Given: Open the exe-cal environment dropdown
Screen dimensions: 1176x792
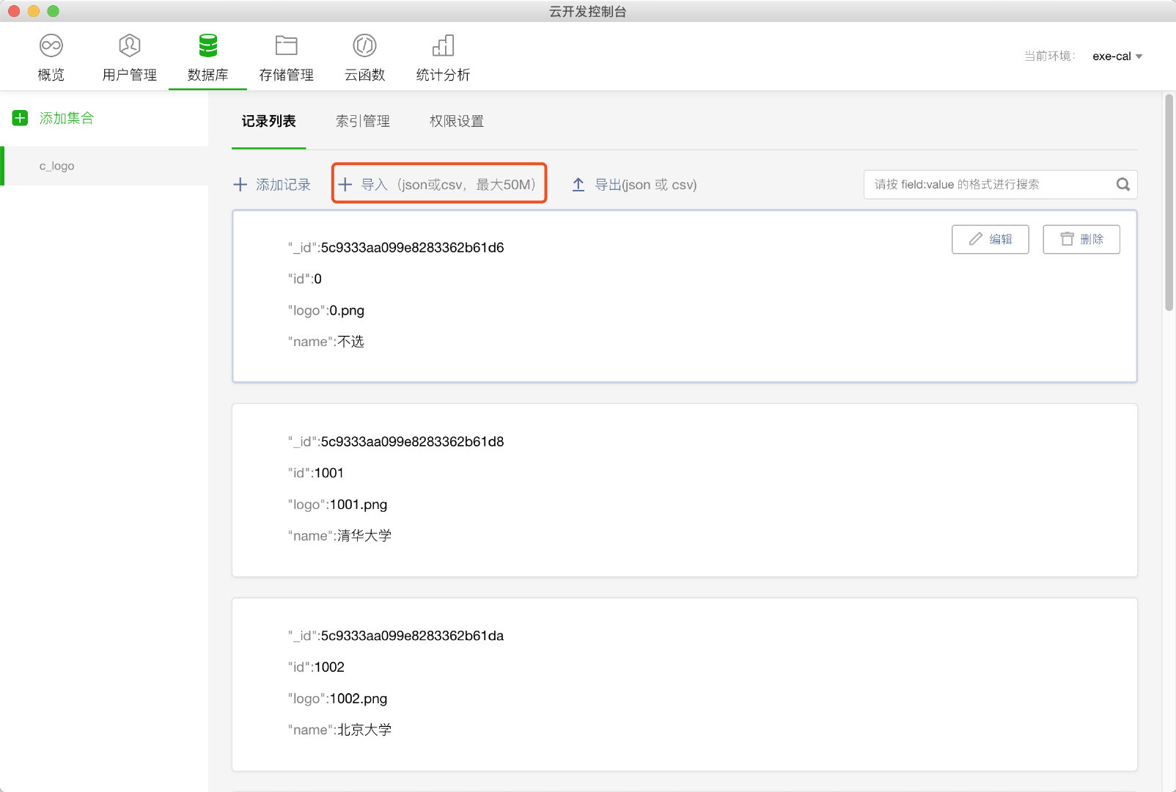Looking at the screenshot, I should (1117, 56).
